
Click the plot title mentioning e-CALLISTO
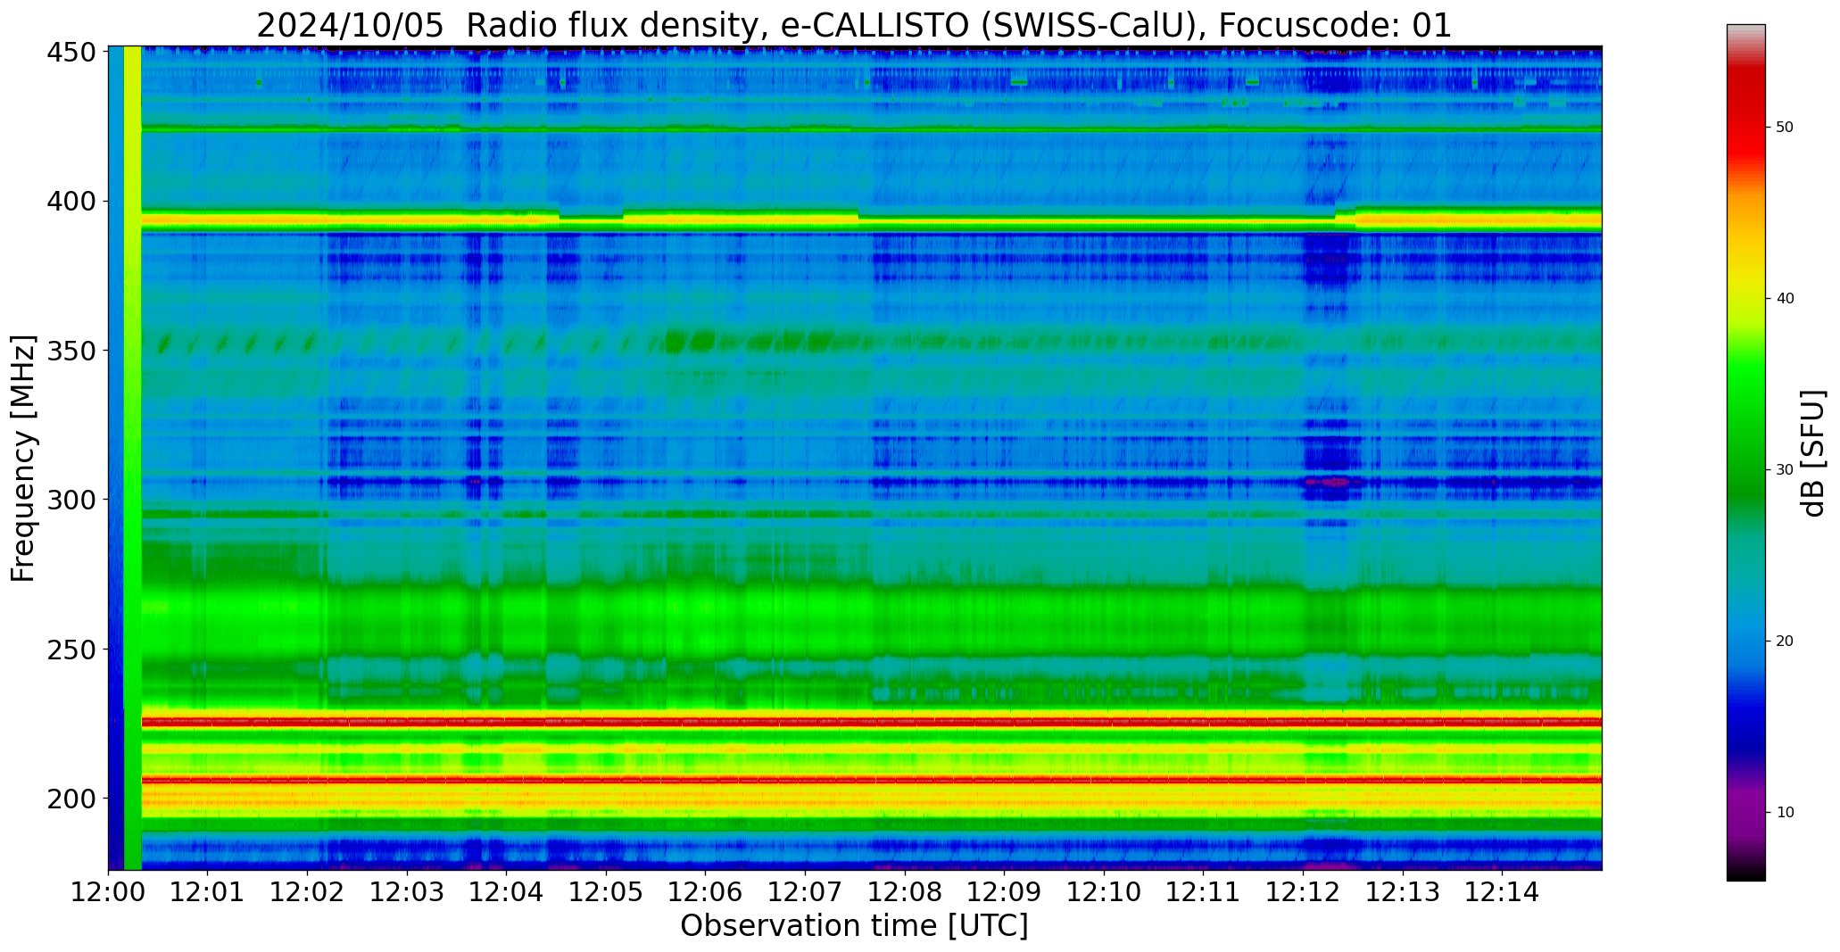coord(854,25)
